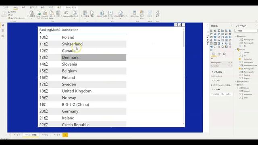
Task: Collapse the 視覚化 (Visualizations) pane with its chevron
Action: click(x=231, y=26)
